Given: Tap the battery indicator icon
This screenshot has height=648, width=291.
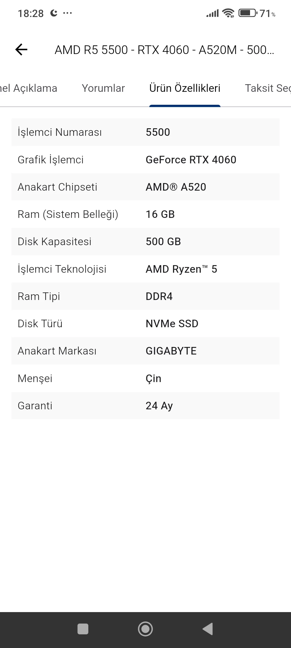Looking at the screenshot, I should [x=247, y=13].
